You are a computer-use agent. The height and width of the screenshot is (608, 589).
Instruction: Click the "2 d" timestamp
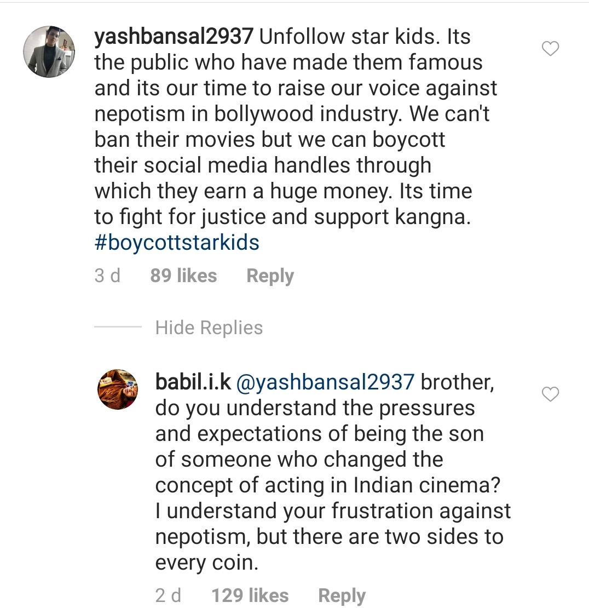[168, 595]
